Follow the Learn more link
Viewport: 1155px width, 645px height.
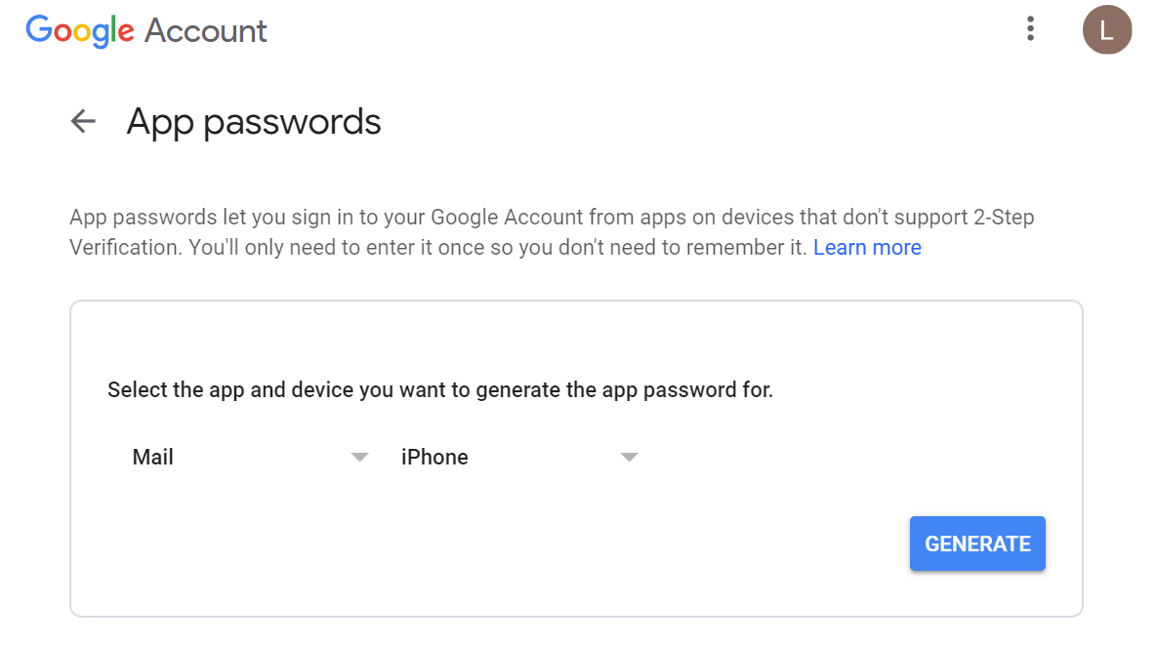pyautogui.click(x=867, y=248)
